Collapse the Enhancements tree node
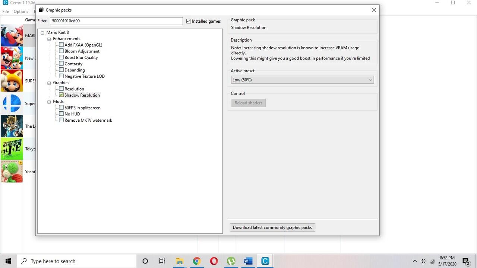Viewport: 477px width, 268px height. point(49,39)
